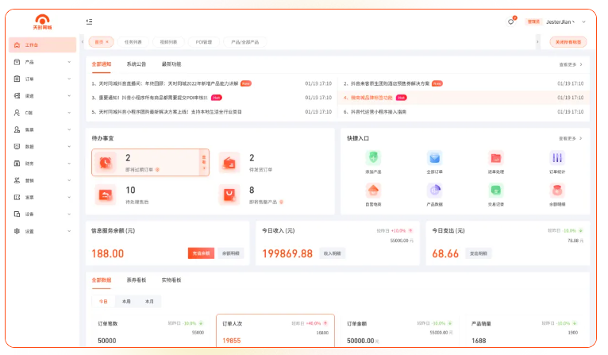Click the 充值余额 button
The width and height of the screenshot is (608, 355).
[x=201, y=253]
